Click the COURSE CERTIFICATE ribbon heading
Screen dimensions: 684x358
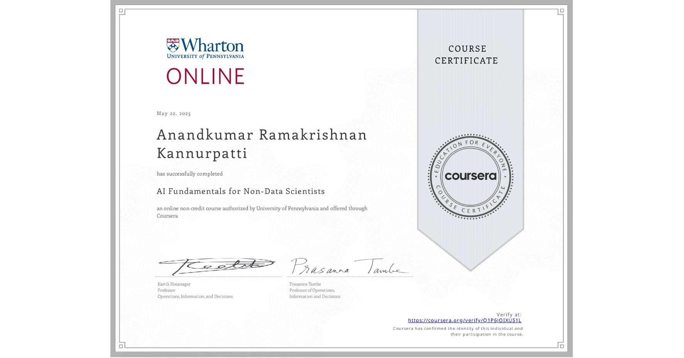[467, 54]
